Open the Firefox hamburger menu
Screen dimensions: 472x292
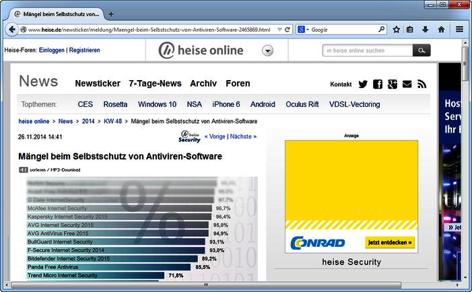point(459,30)
